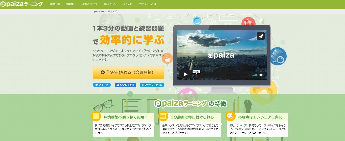Go to スキルチェック in the navigation
Viewport: 345px width, 141px height.
coord(89,4)
